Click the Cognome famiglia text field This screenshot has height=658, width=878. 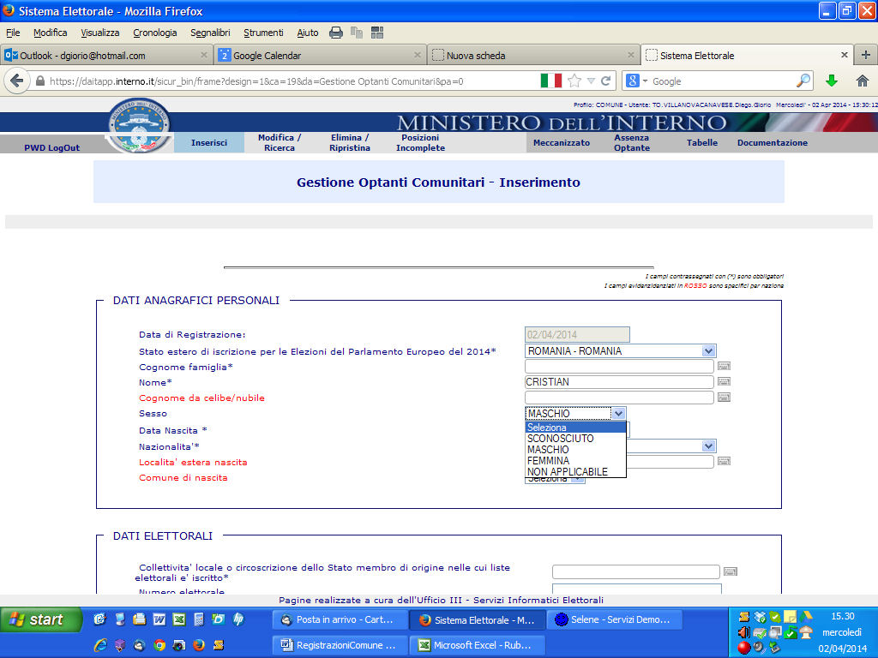pyautogui.click(x=619, y=367)
